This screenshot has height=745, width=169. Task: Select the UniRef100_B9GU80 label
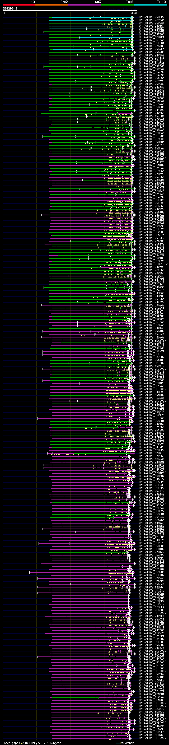pyautogui.click(x=152, y=107)
